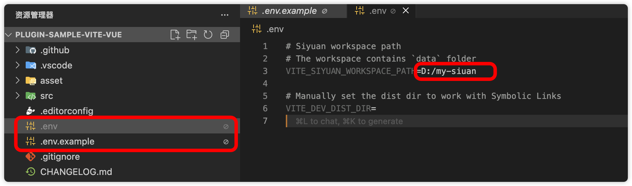The width and height of the screenshot is (632, 186).
Task: Select the .env editor tab
Action: [378, 11]
